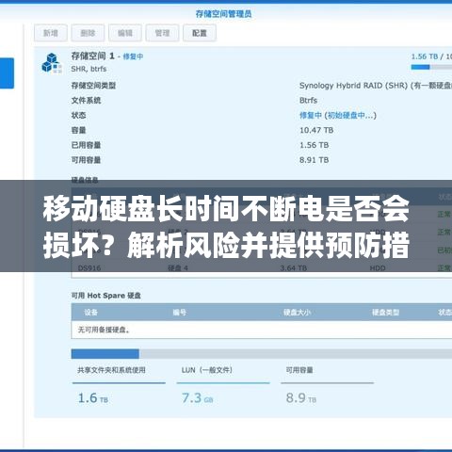452x452 pixels.
Task: Click the 1.6 TB value
Action: click(93, 398)
